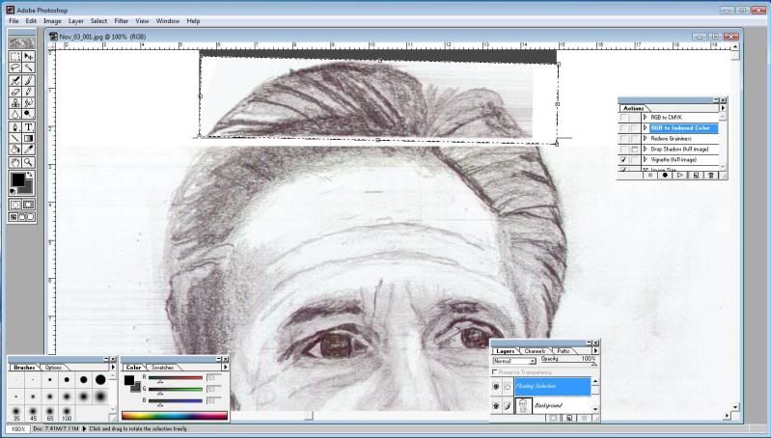771x438 pixels.
Task: Open the Normal blend mode dropdown
Action: (x=514, y=361)
